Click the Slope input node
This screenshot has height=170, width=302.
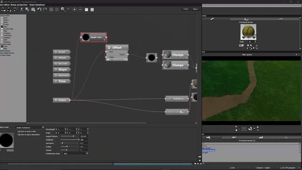62,69
